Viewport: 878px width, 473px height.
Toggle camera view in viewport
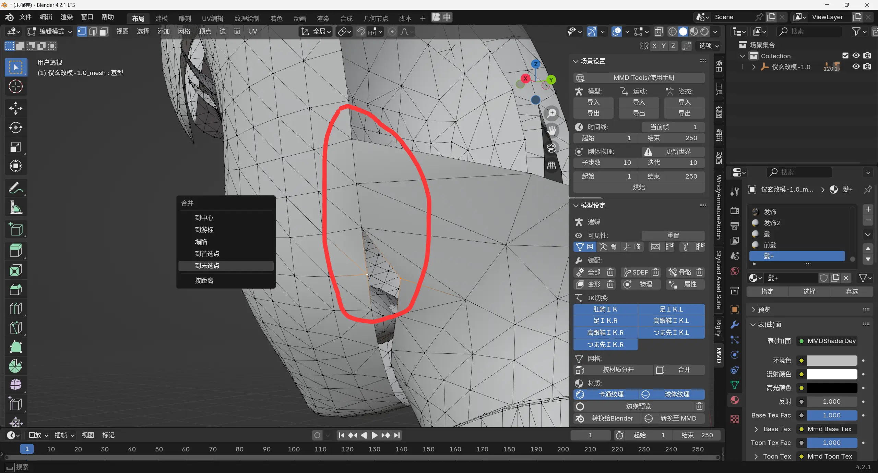(x=551, y=148)
